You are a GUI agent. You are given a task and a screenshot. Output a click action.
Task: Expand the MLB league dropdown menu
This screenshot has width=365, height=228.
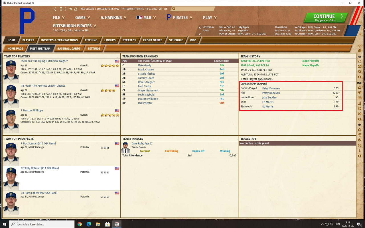click(x=146, y=17)
